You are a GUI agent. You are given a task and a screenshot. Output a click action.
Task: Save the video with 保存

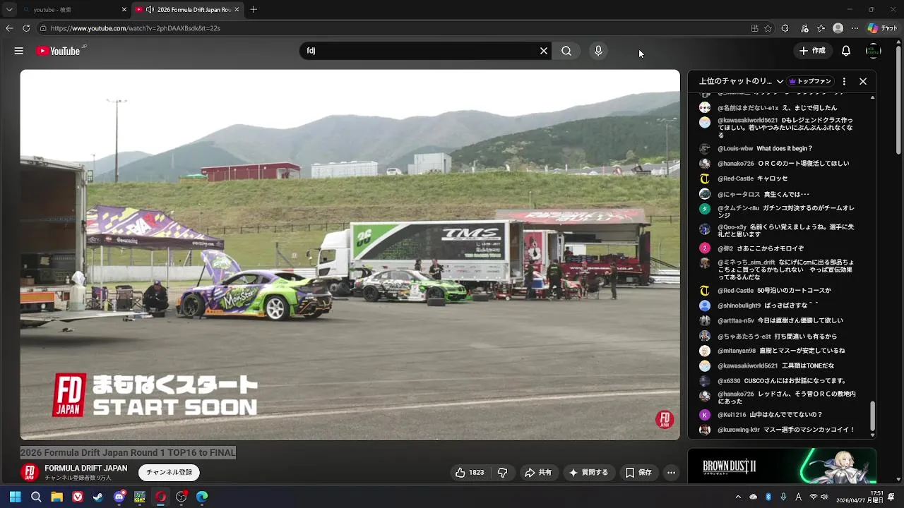(x=638, y=473)
